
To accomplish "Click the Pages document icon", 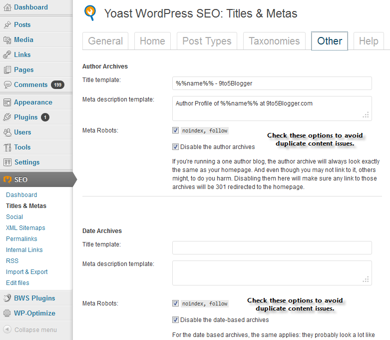I will pos(7,69).
